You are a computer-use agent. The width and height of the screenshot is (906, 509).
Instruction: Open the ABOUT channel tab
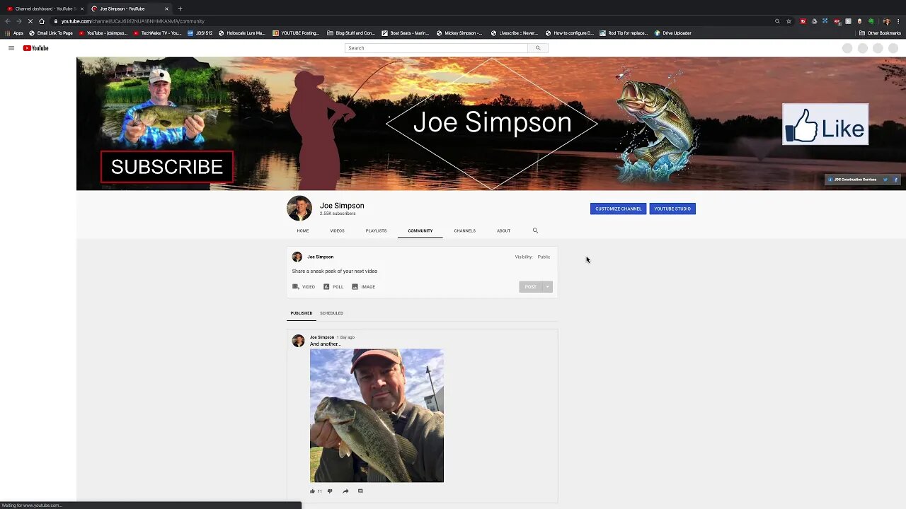pos(503,230)
